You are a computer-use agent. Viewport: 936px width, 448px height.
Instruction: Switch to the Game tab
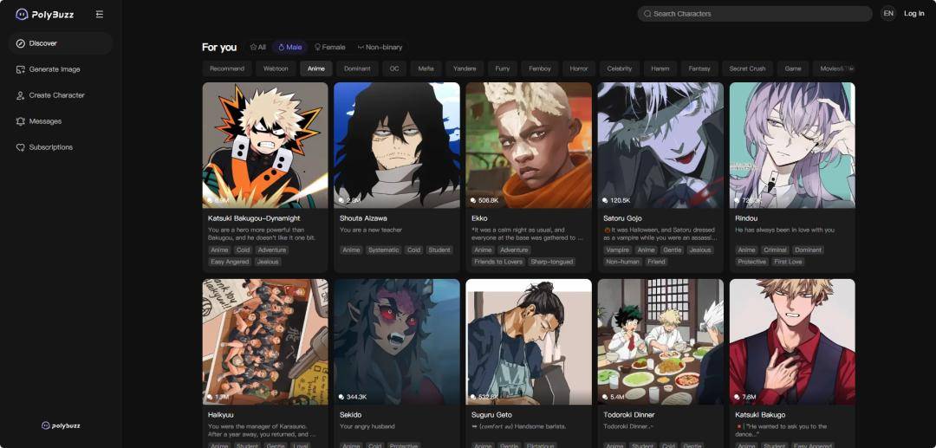coord(793,68)
